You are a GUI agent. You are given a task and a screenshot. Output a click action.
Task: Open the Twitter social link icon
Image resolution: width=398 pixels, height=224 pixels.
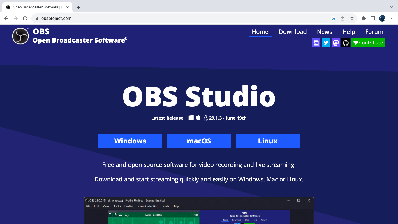(x=326, y=43)
